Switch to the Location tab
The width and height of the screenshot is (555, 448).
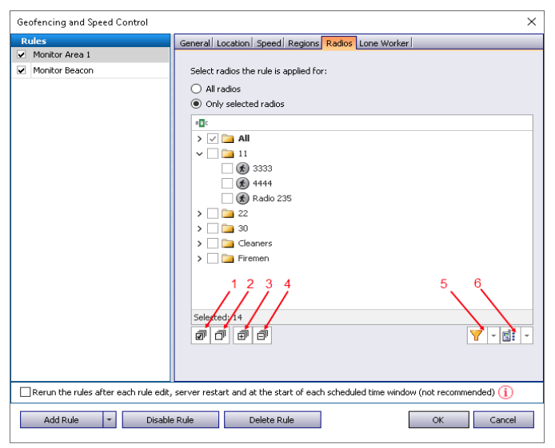233,43
